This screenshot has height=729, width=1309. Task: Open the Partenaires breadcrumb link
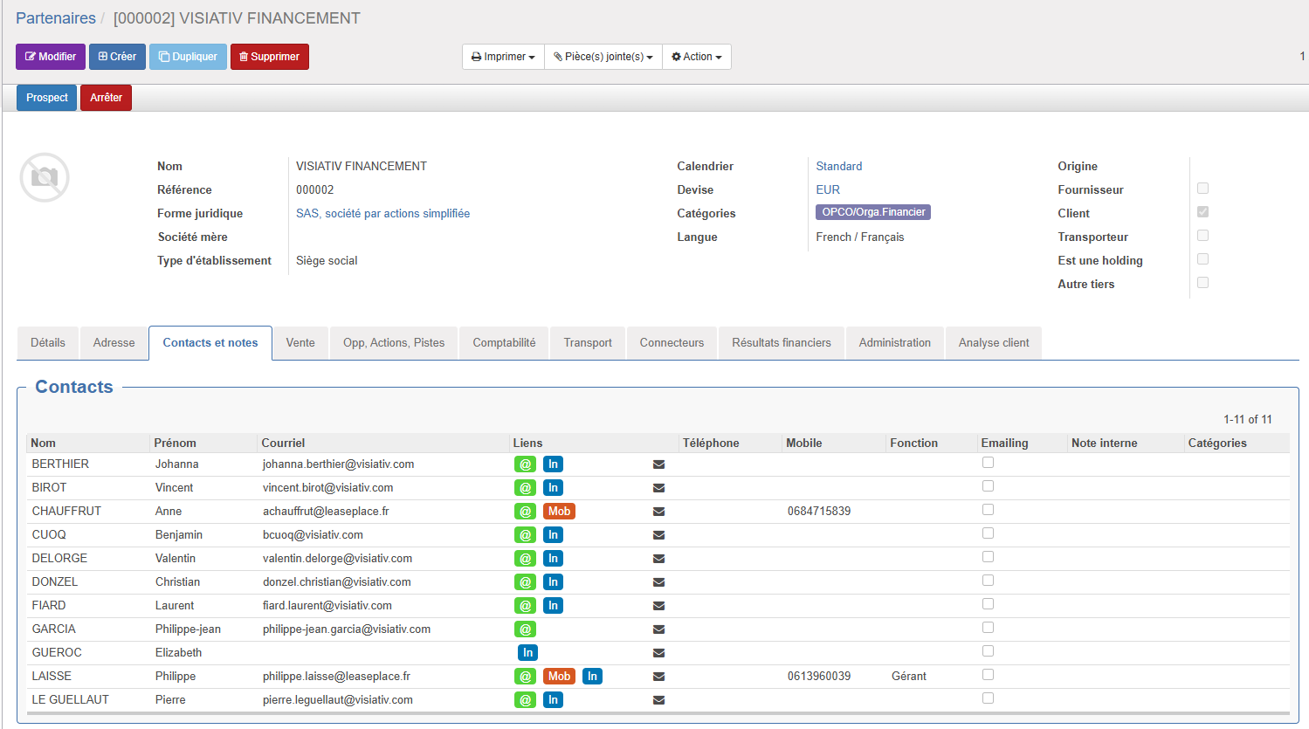pyautogui.click(x=56, y=18)
